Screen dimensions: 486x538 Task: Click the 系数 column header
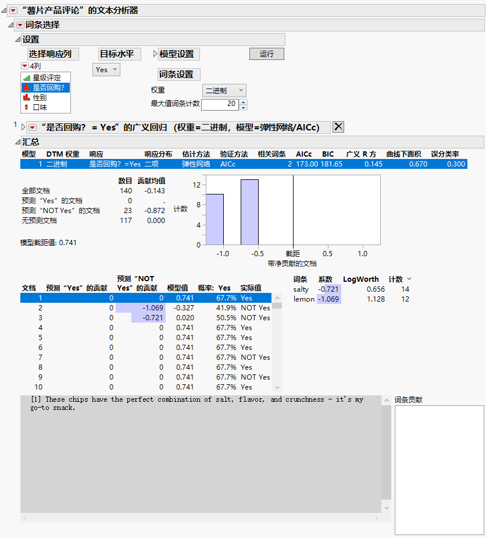326,279
